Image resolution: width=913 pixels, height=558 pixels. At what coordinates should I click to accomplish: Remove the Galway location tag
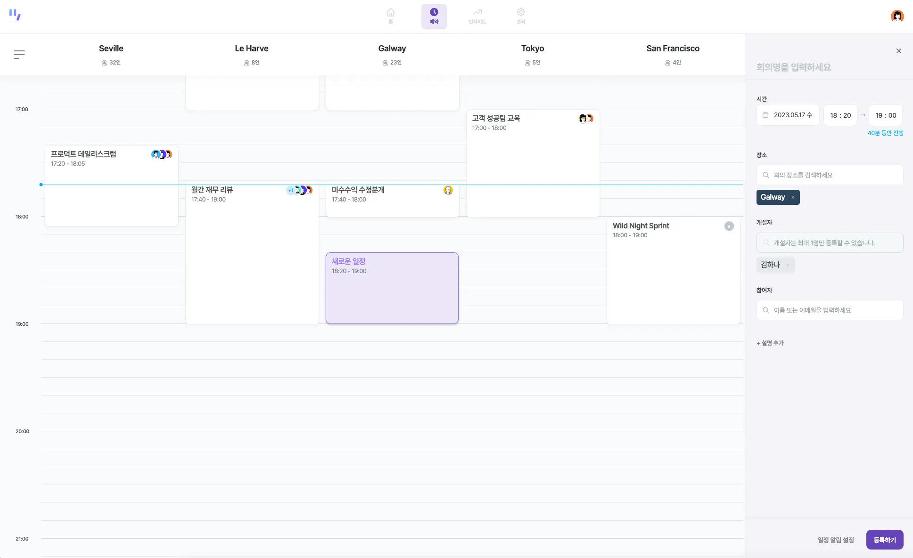(793, 197)
